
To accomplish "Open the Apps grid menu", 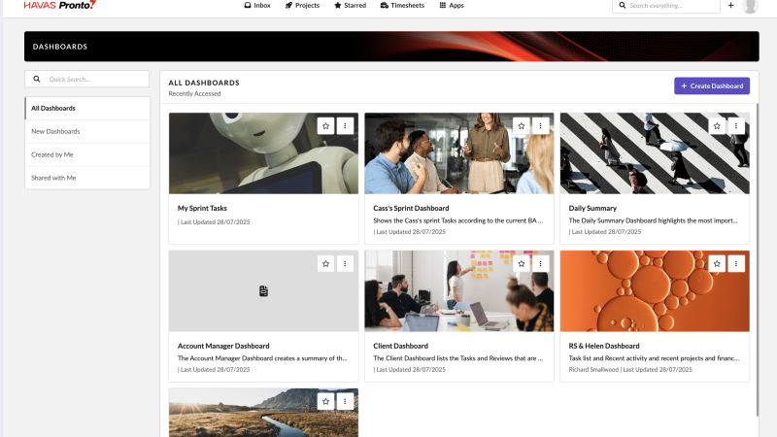I will pos(452,6).
